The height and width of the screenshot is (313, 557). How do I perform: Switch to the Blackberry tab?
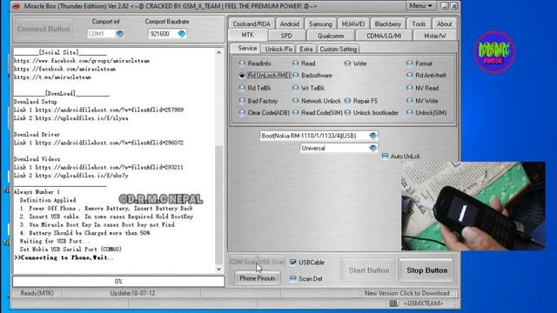point(387,23)
